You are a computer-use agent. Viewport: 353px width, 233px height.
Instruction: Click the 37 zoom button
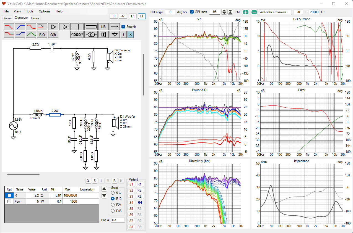pos(123,16)
